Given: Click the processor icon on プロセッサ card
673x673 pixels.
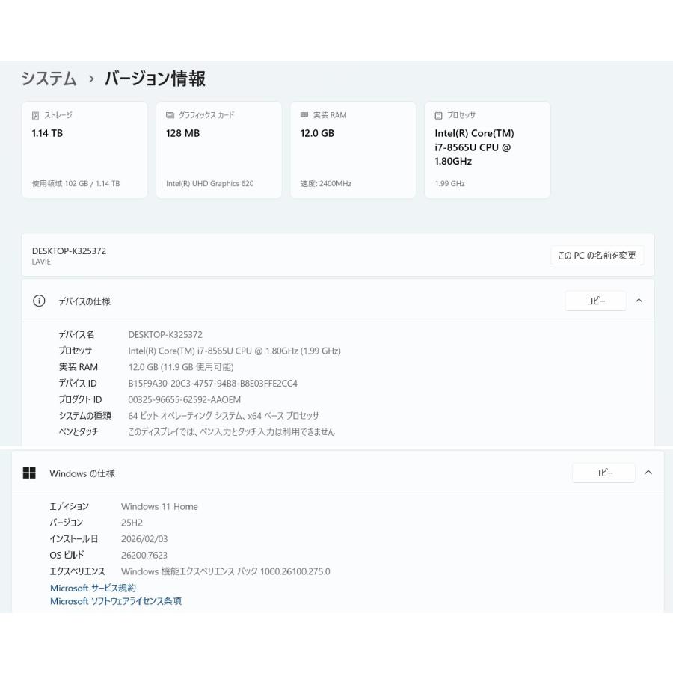Looking at the screenshot, I should [x=438, y=115].
